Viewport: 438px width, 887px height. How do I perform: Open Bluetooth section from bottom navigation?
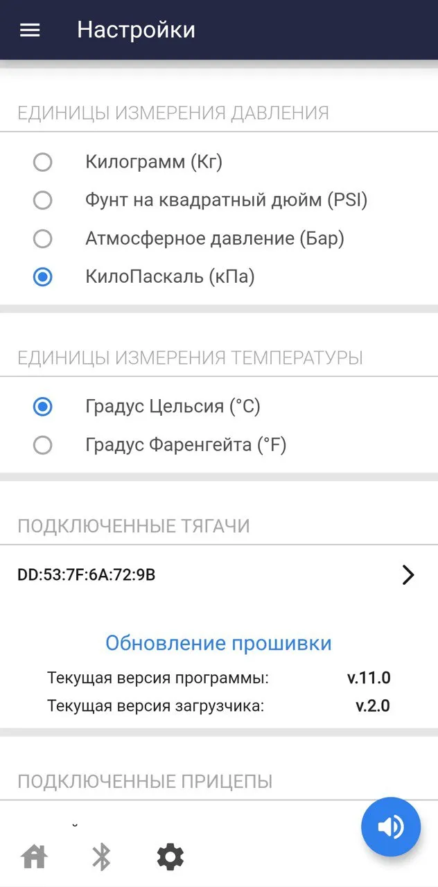(102, 857)
